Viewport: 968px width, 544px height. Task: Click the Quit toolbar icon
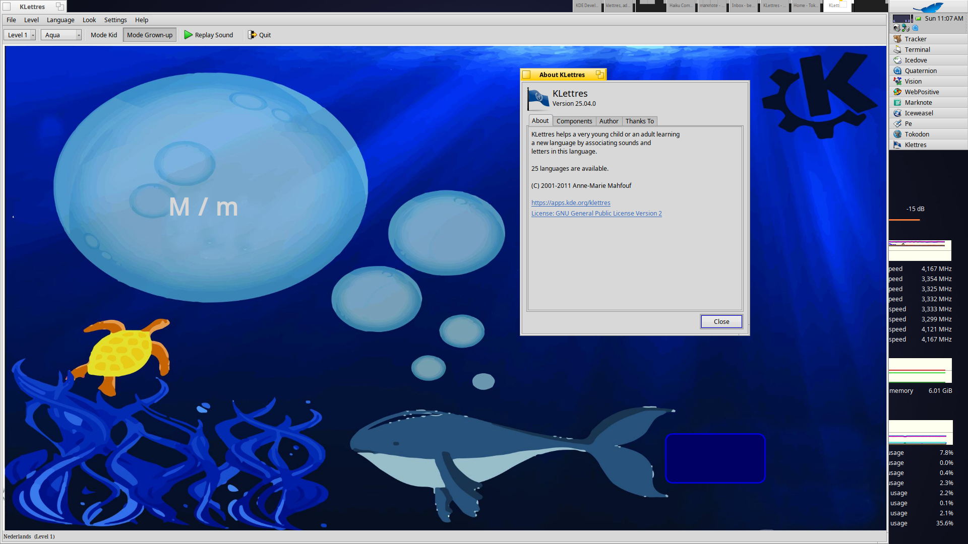[x=252, y=35]
